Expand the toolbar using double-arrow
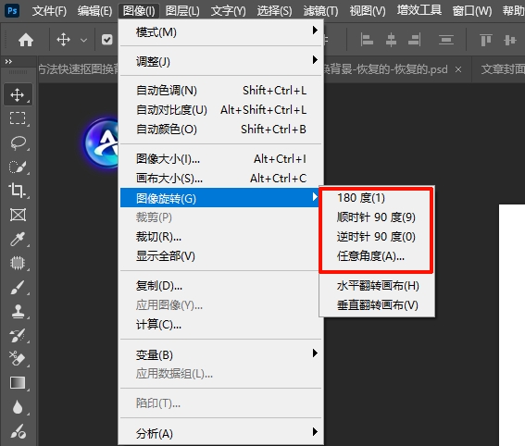 tap(8, 61)
